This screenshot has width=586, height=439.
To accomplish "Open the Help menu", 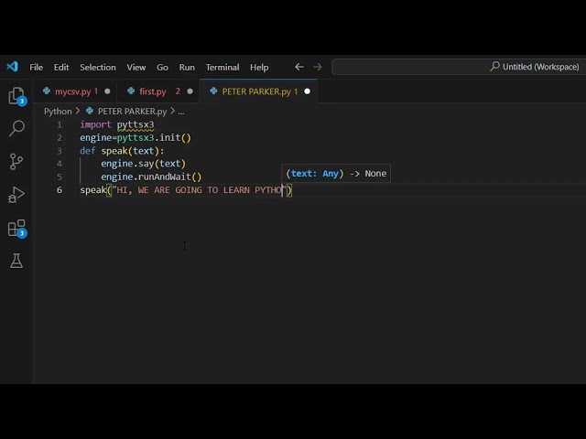I will [259, 67].
